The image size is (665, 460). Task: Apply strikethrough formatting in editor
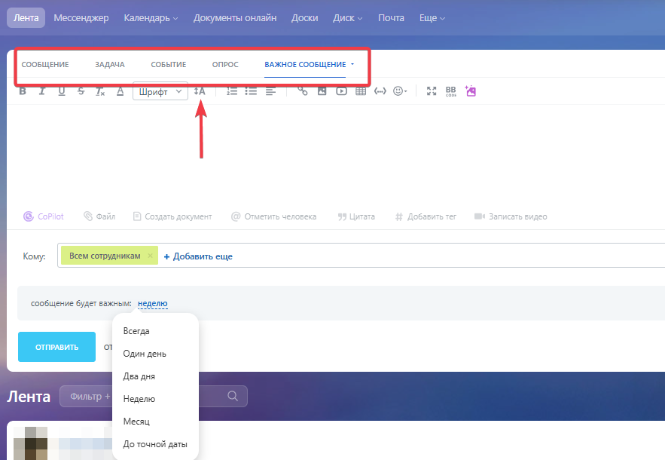[81, 91]
